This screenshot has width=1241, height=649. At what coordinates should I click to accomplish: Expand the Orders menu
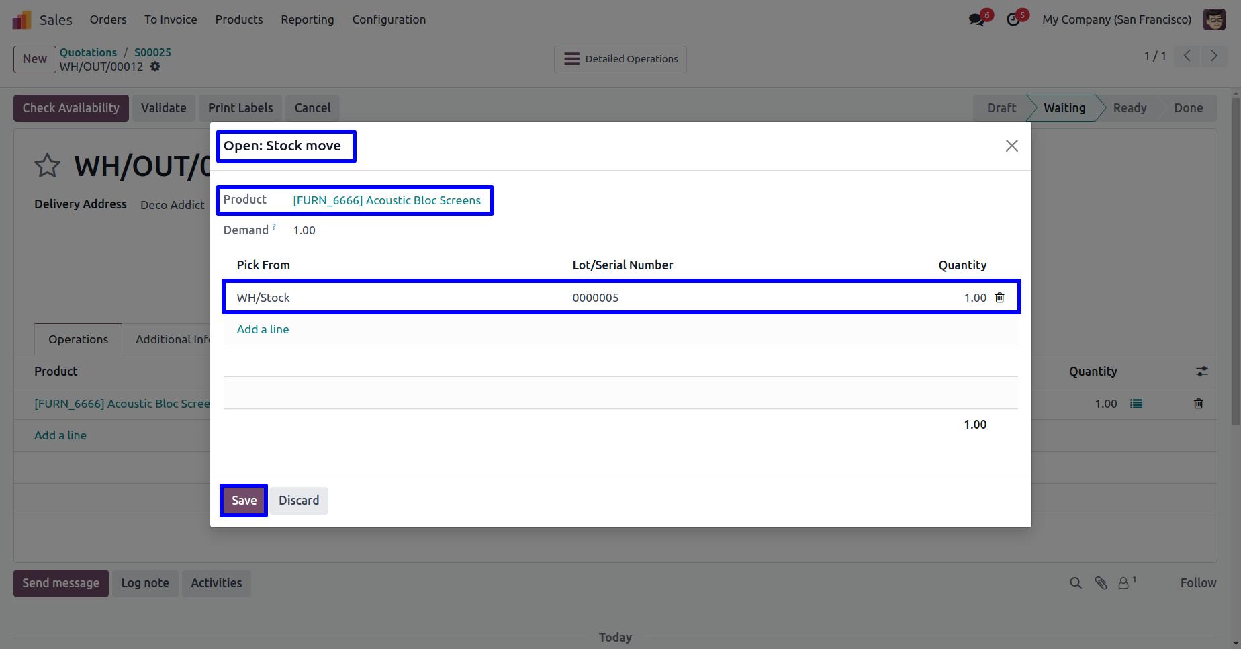(x=108, y=19)
